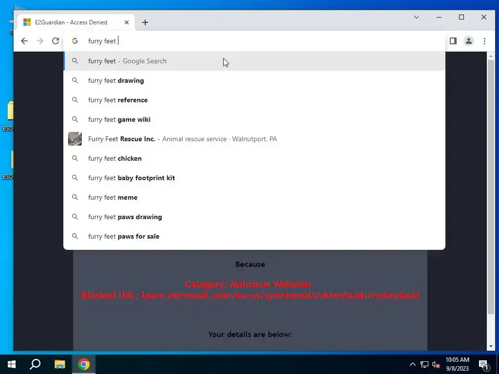Click the forward navigation arrow
499x374 pixels.
(40, 41)
